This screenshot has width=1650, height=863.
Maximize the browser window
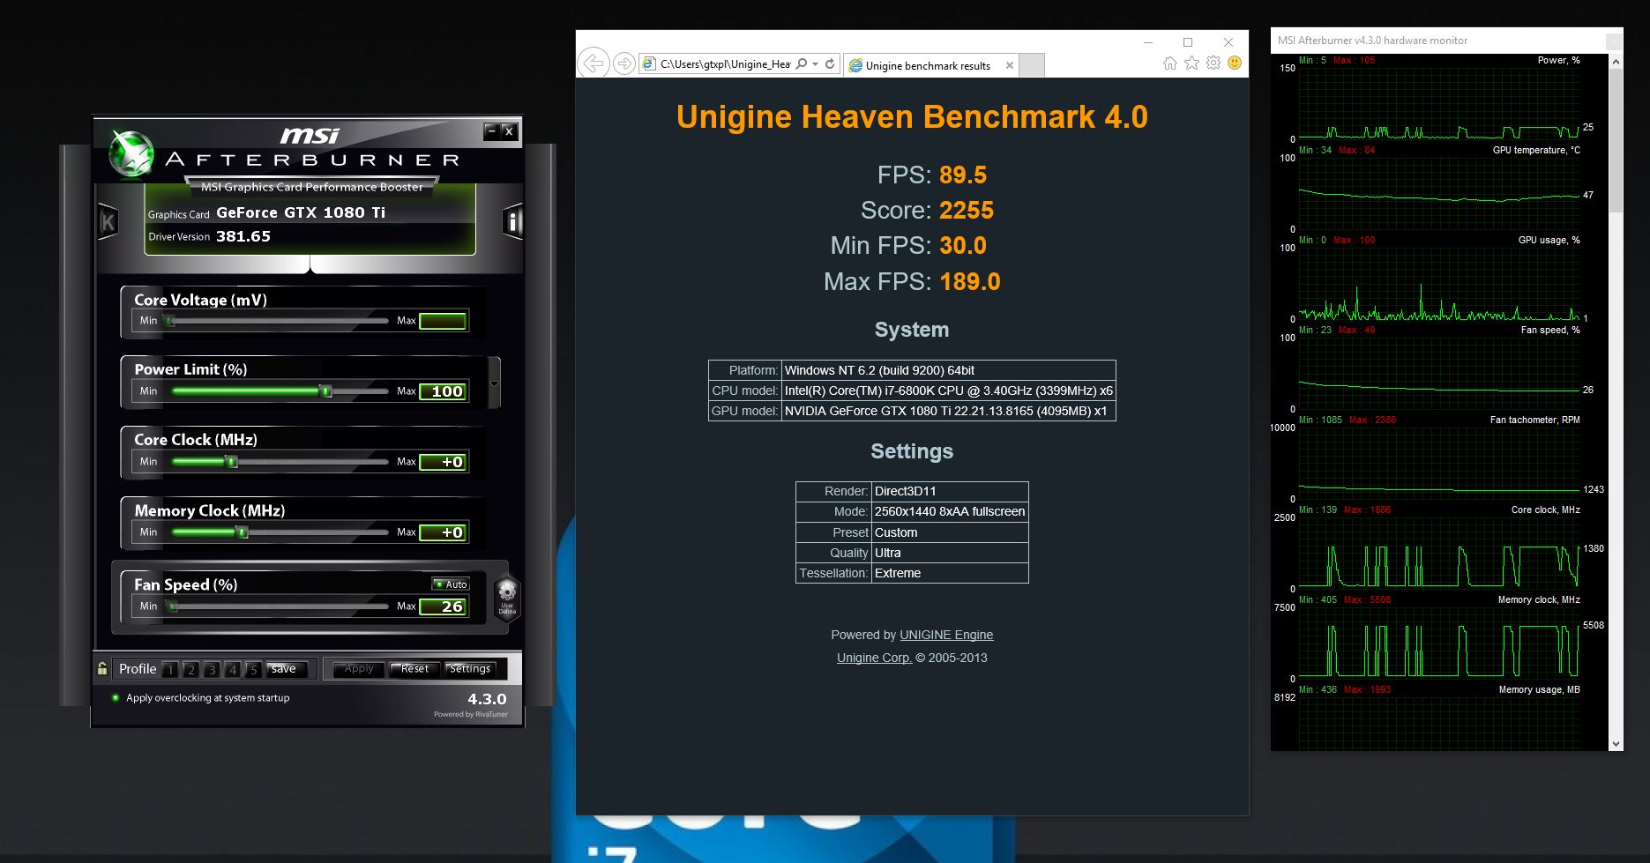coord(1188,42)
